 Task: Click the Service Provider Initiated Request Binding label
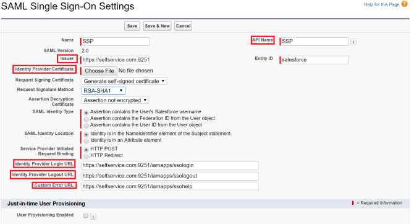point(47,151)
